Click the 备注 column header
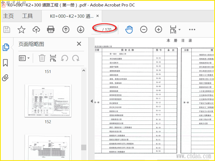Image resolution: width=215 pixels, height=161 pixels. pyautogui.click(x=171, y=50)
